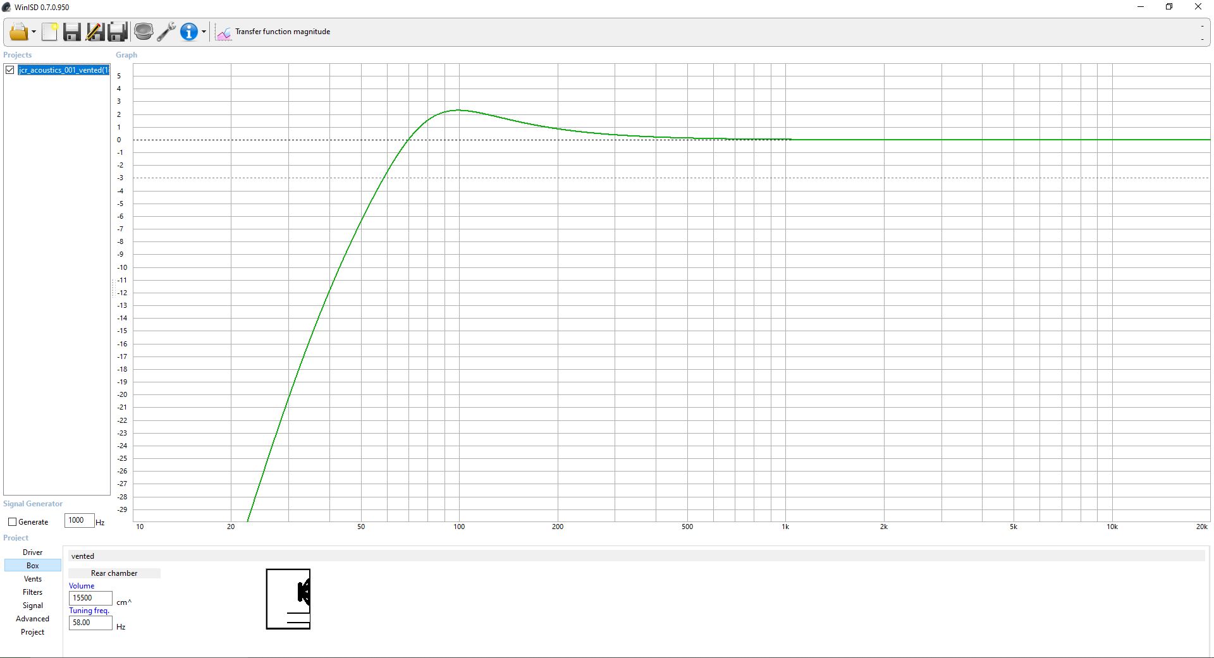Click the vented box type selector
Viewport: 1214px width, 658px height.
click(x=637, y=556)
